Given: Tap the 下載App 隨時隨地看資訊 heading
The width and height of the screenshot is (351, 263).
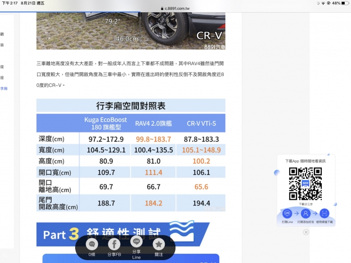Looking at the screenshot, I should point(305,161).
